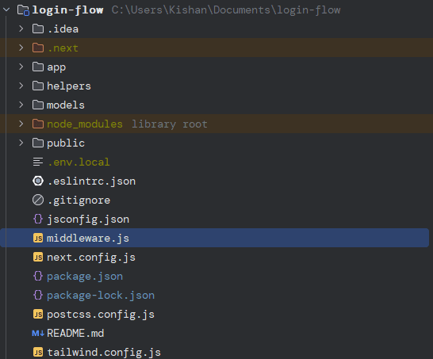Viewport: 433px width, 359px height.
Task: Select the tailwind.config.js file name
Action: tap(104, 353)
